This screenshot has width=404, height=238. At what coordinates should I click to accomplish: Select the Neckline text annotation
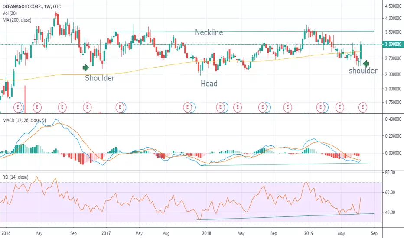click(x=209, y=32)
